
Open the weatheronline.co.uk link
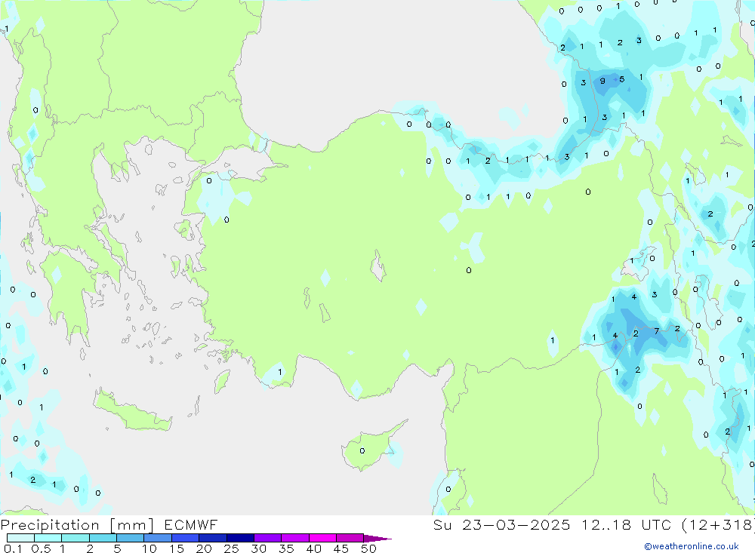tap(692, 546)
